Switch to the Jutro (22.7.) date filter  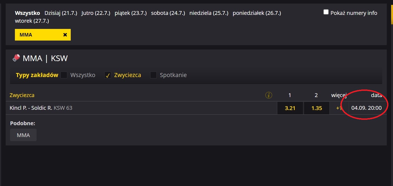(96, 13)
